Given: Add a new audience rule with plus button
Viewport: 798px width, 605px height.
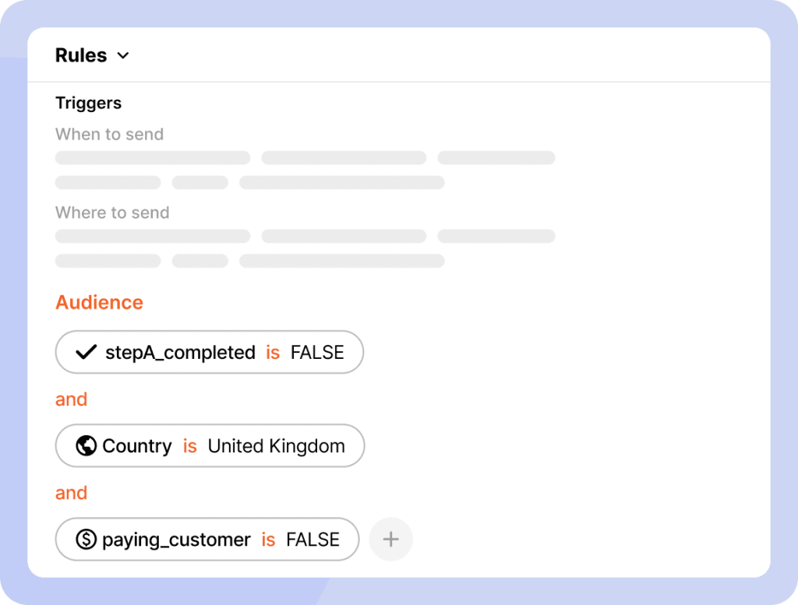Looking at the screenshot, I should point(391,540).
